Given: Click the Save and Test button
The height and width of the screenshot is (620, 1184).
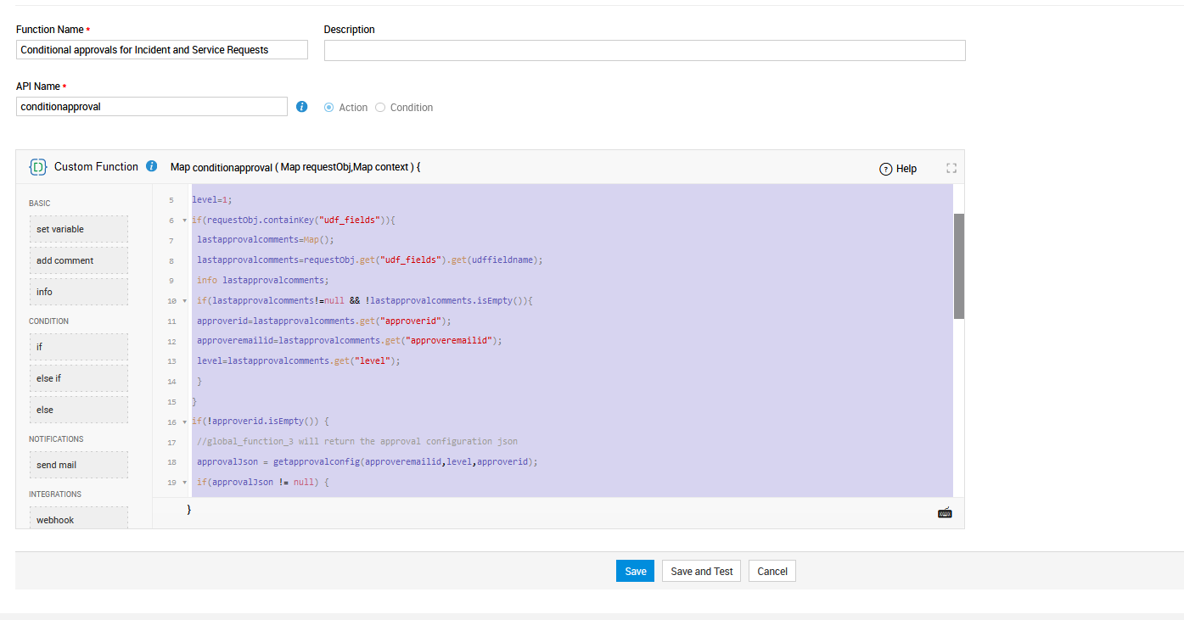Looking at the screenshot, I should [x=701, y=572].
